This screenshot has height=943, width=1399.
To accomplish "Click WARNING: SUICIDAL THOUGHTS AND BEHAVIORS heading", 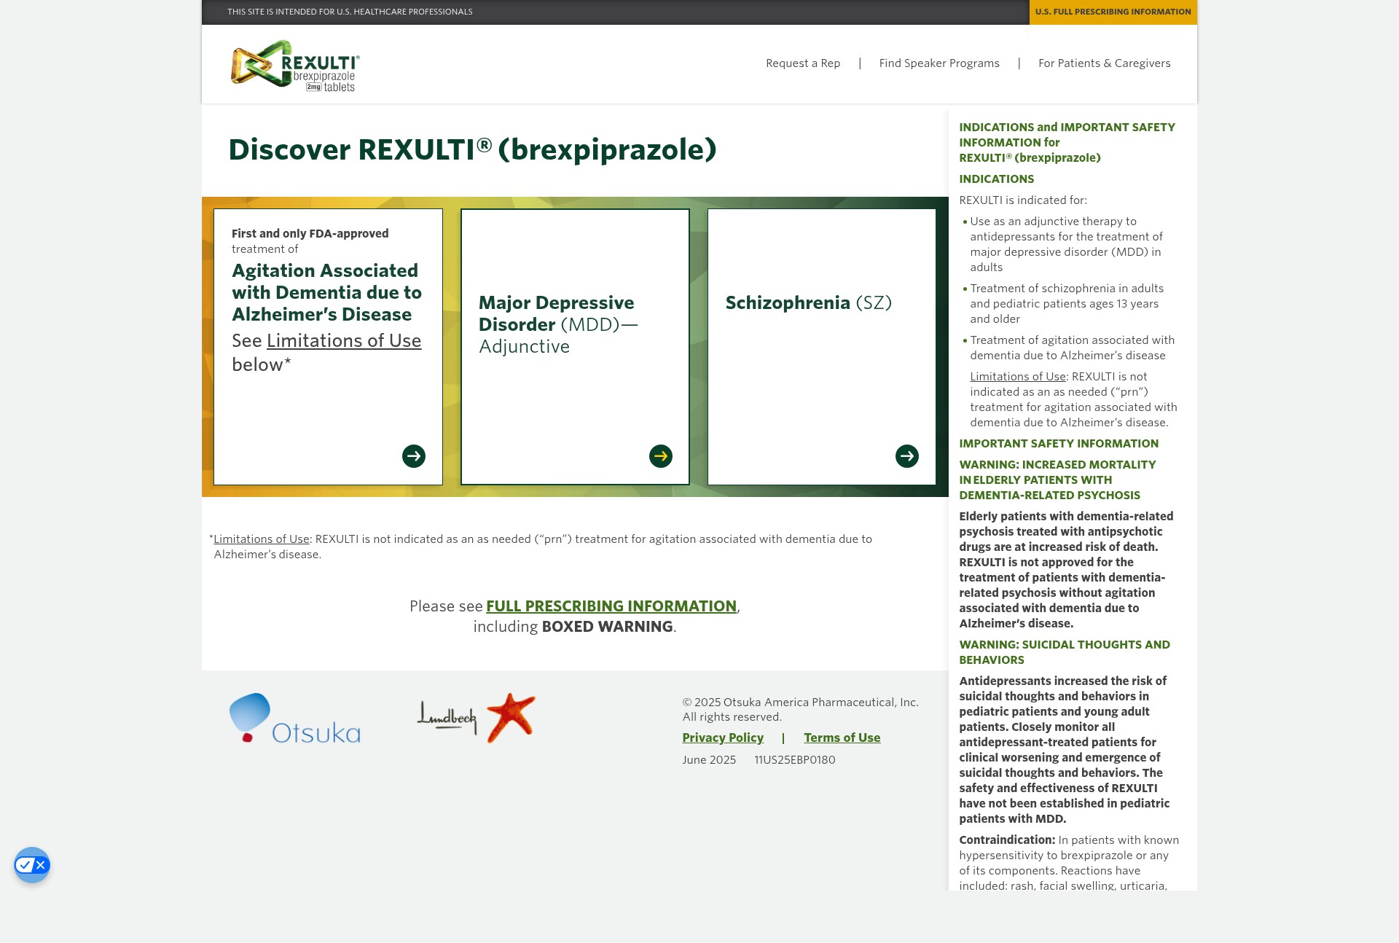I will pyautogui.click(x=1065, y=652).
